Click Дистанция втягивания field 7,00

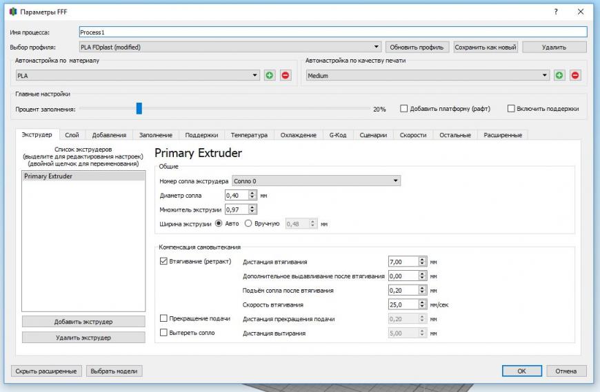pyautogui.click(x=403, y=262)
